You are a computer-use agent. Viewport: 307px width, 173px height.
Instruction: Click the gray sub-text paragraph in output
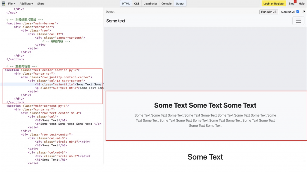point(205,120)
